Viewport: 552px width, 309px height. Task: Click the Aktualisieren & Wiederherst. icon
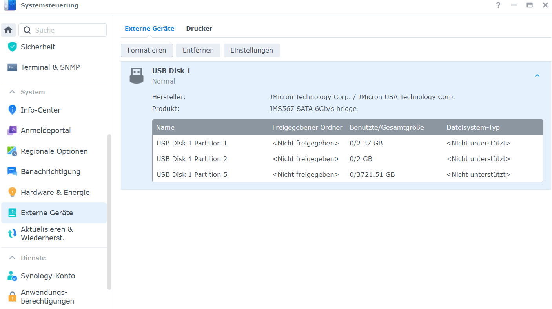[x=13, y=234]
